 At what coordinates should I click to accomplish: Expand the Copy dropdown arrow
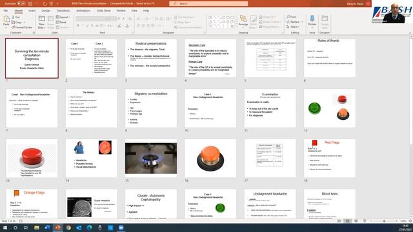pyautogui.click(x=25, y=23)
